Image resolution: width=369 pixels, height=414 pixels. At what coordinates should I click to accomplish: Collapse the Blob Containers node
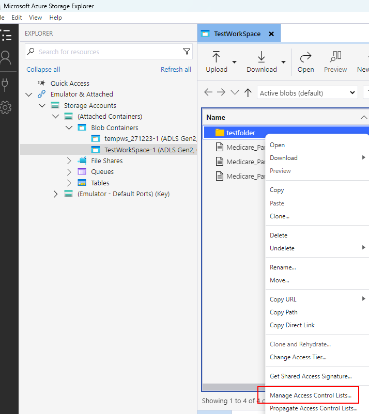tap(69, 128)
